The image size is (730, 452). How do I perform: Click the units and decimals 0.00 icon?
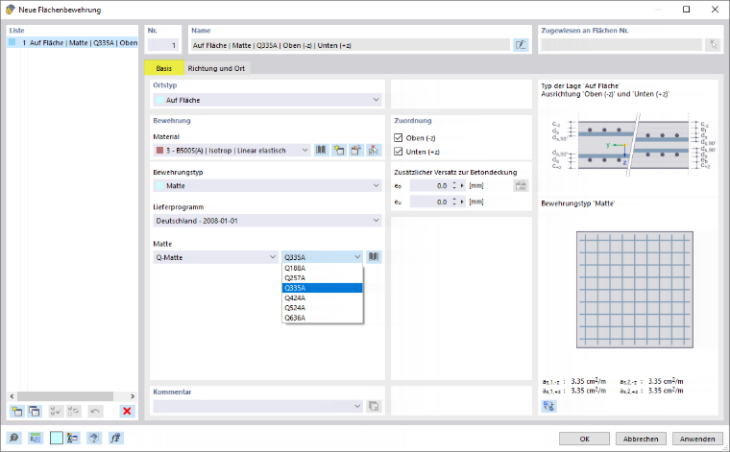(x=36, y=438)
